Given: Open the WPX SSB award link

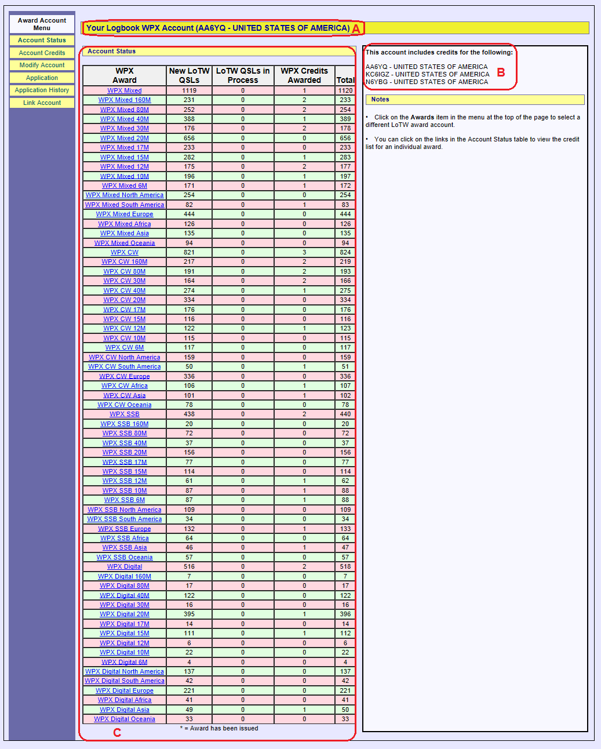Looking at the screenshot, I should pyautogui.click(x=125, y=415).
